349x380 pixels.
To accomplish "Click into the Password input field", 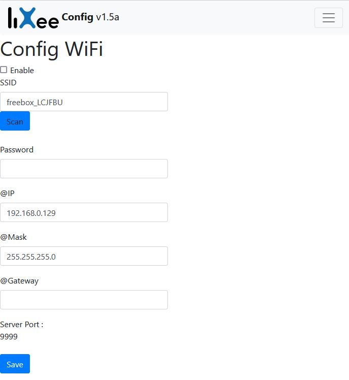I will [84, 169].
